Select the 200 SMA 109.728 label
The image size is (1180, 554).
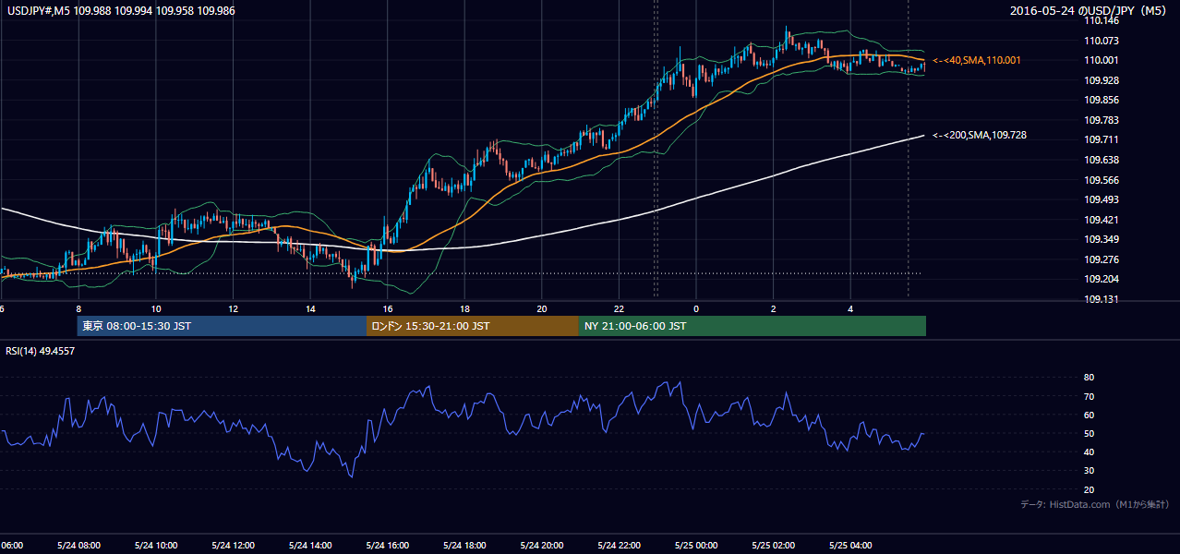980,135
